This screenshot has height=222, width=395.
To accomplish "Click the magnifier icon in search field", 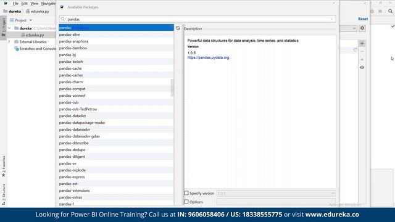I will tap(63, 19).
